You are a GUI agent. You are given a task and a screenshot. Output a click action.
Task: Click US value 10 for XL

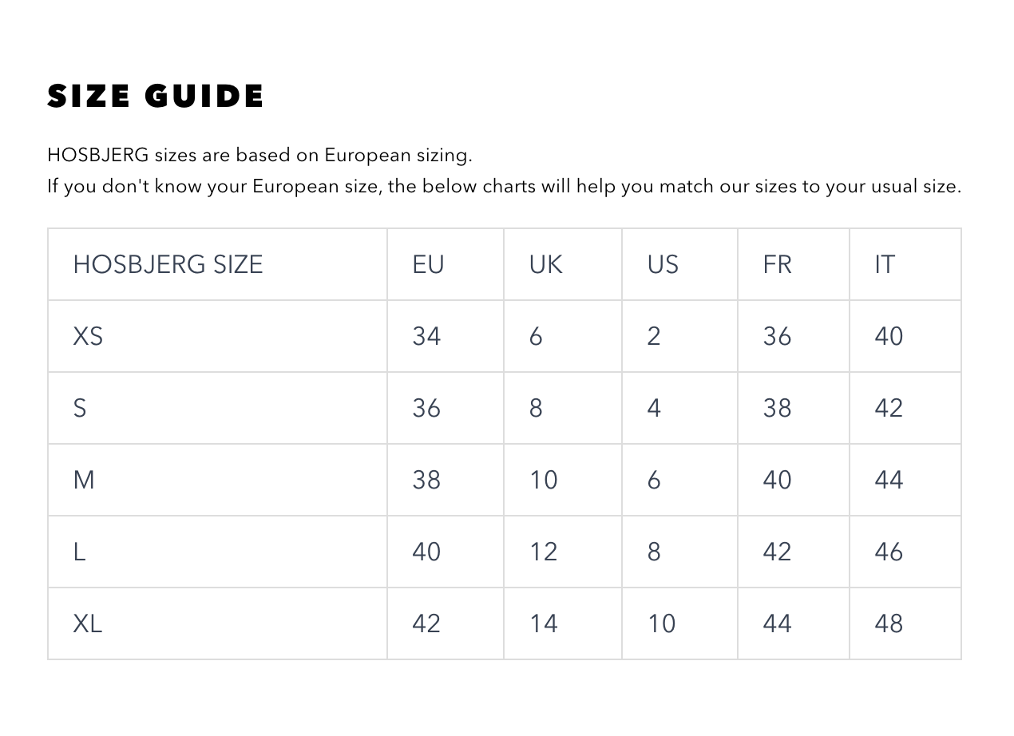661,623
